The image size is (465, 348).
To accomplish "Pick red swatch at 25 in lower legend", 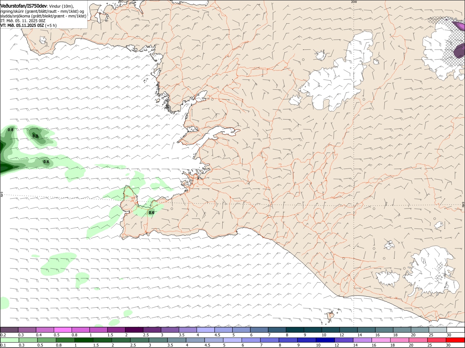I will (437, 340).
